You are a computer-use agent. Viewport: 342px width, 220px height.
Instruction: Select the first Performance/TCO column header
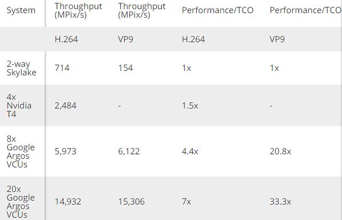(217, 10)
